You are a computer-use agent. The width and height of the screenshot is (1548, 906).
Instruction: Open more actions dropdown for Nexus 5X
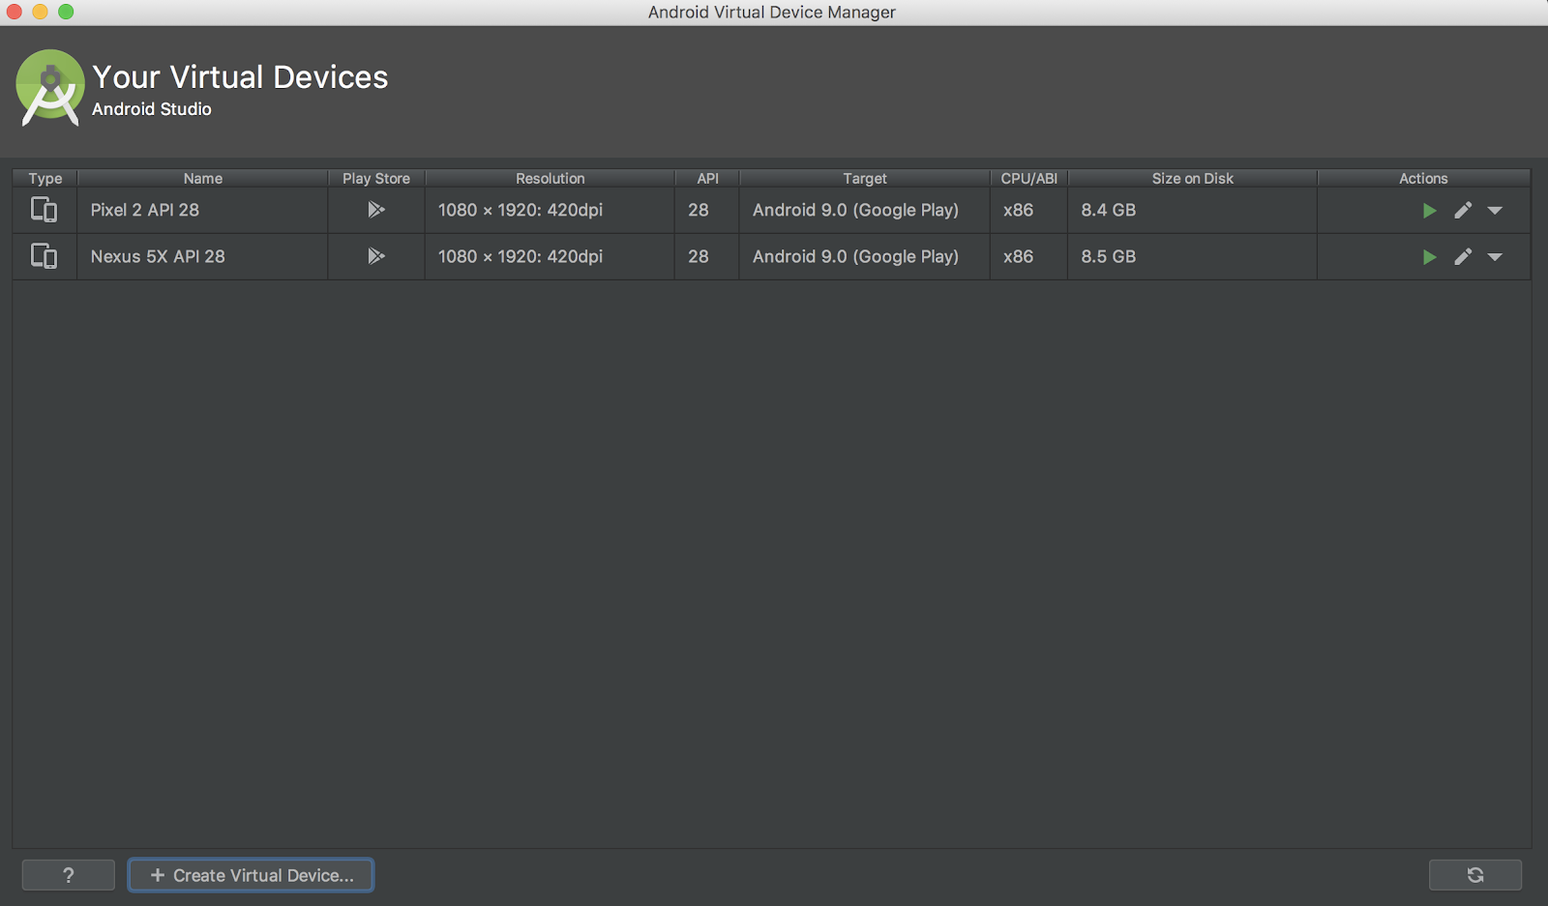pyautogui.click(x=1495, y=257)
